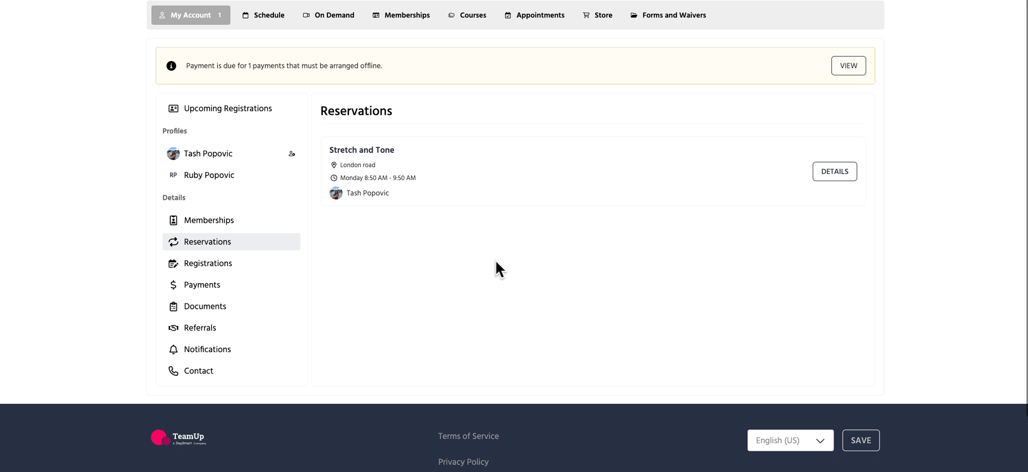Go to Forms and Waivers tab

[668, 15]
